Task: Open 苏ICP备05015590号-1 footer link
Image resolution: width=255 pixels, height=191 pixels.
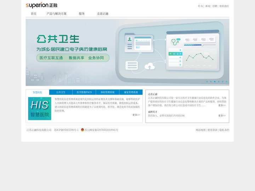Action: (x=66, y=130)
